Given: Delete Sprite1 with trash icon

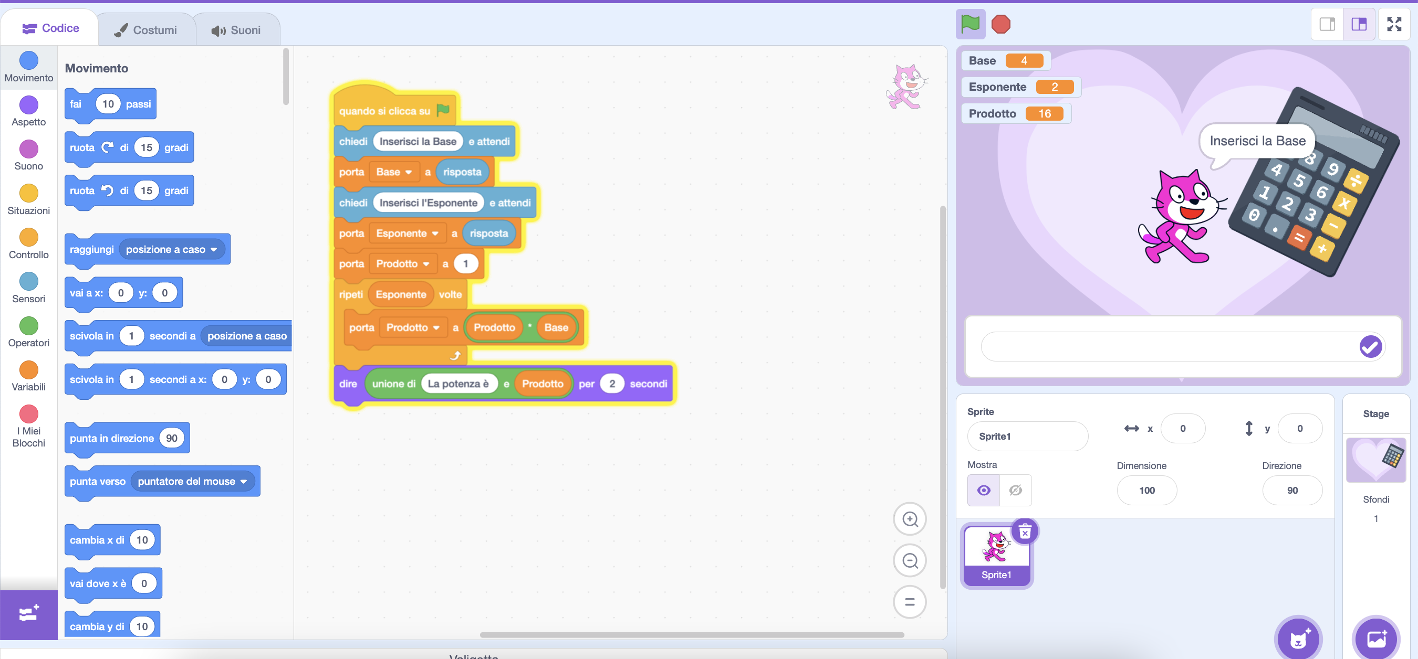Looking at the screenshot, I should pyautogui.click(x=1025, y=532).
